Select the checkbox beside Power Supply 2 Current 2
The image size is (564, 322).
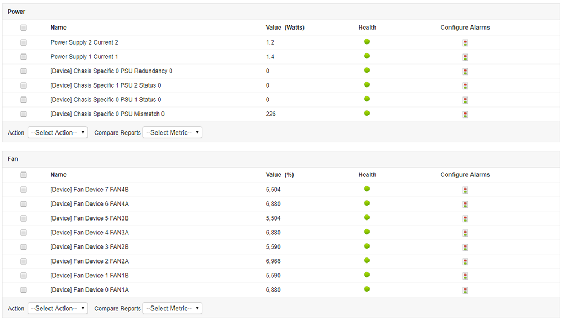click(x=23, y=42)
